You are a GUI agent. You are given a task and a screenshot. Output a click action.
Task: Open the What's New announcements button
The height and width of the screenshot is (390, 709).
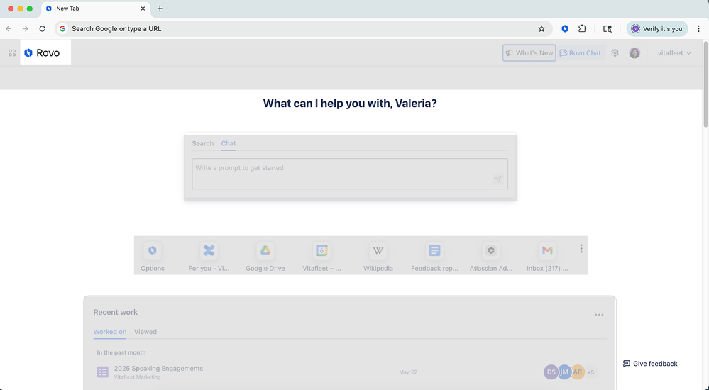529,53
